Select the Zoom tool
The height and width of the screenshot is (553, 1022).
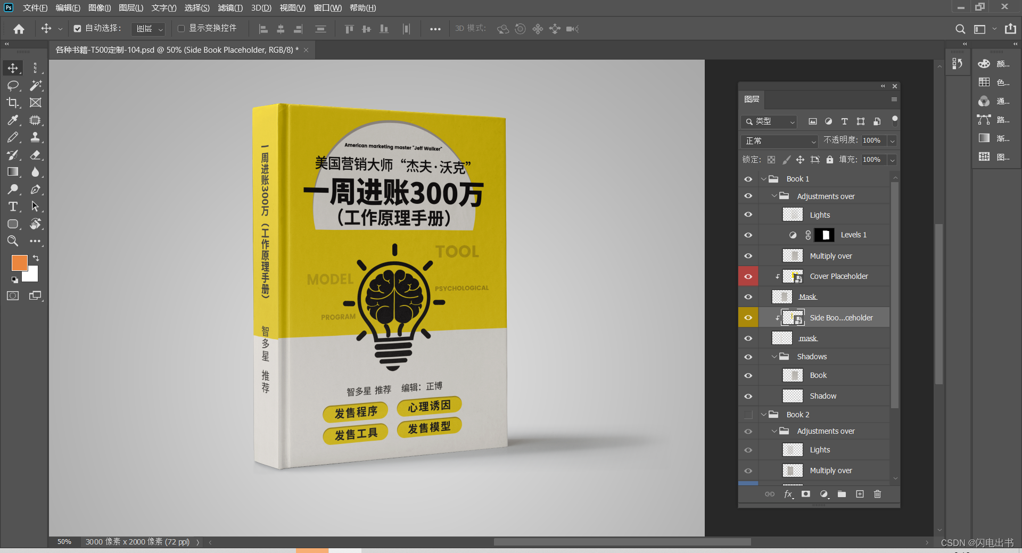coord(13,241)
